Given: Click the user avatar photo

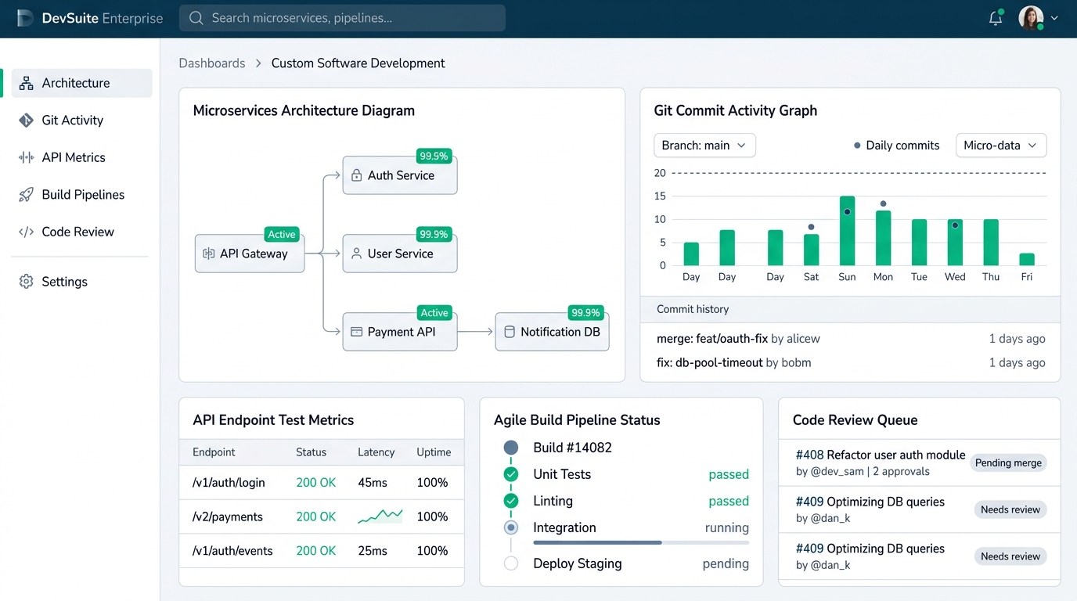Looking at the screenshot, I should pos(1031,18).
